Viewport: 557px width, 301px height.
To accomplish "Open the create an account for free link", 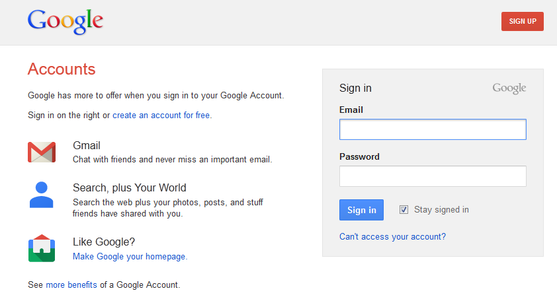I will [161, 116].
